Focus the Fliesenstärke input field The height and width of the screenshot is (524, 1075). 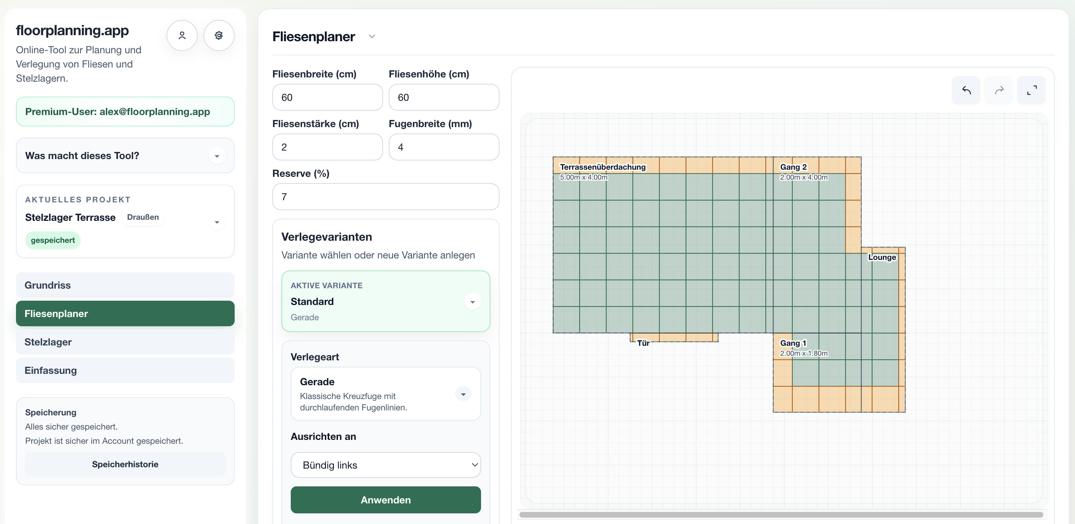tap(327, 147)
